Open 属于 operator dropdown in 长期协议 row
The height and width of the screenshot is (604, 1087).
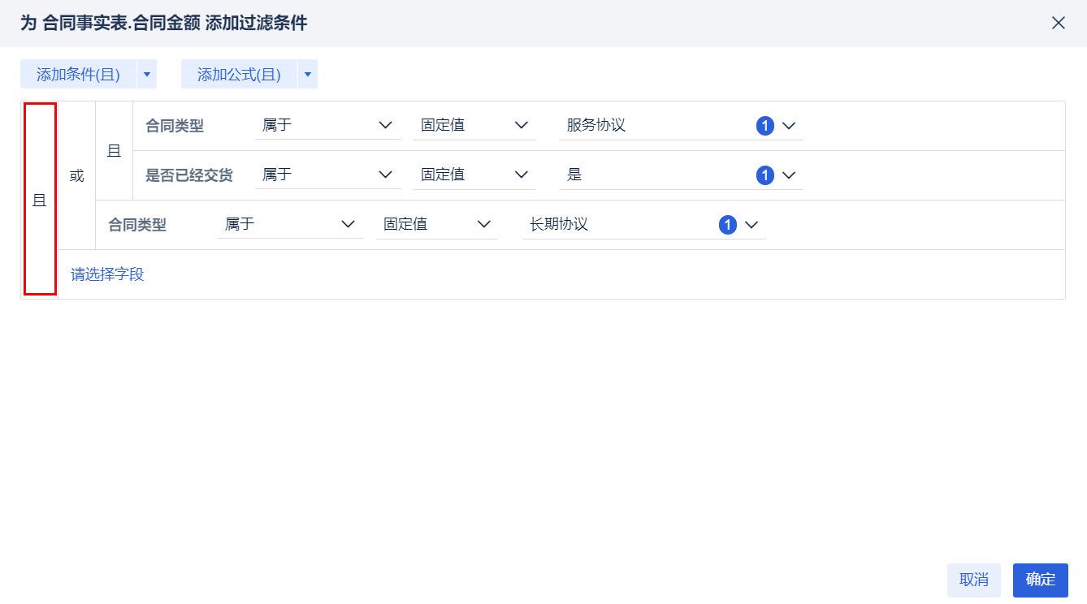pyautogui.click(x=290, y=224)
